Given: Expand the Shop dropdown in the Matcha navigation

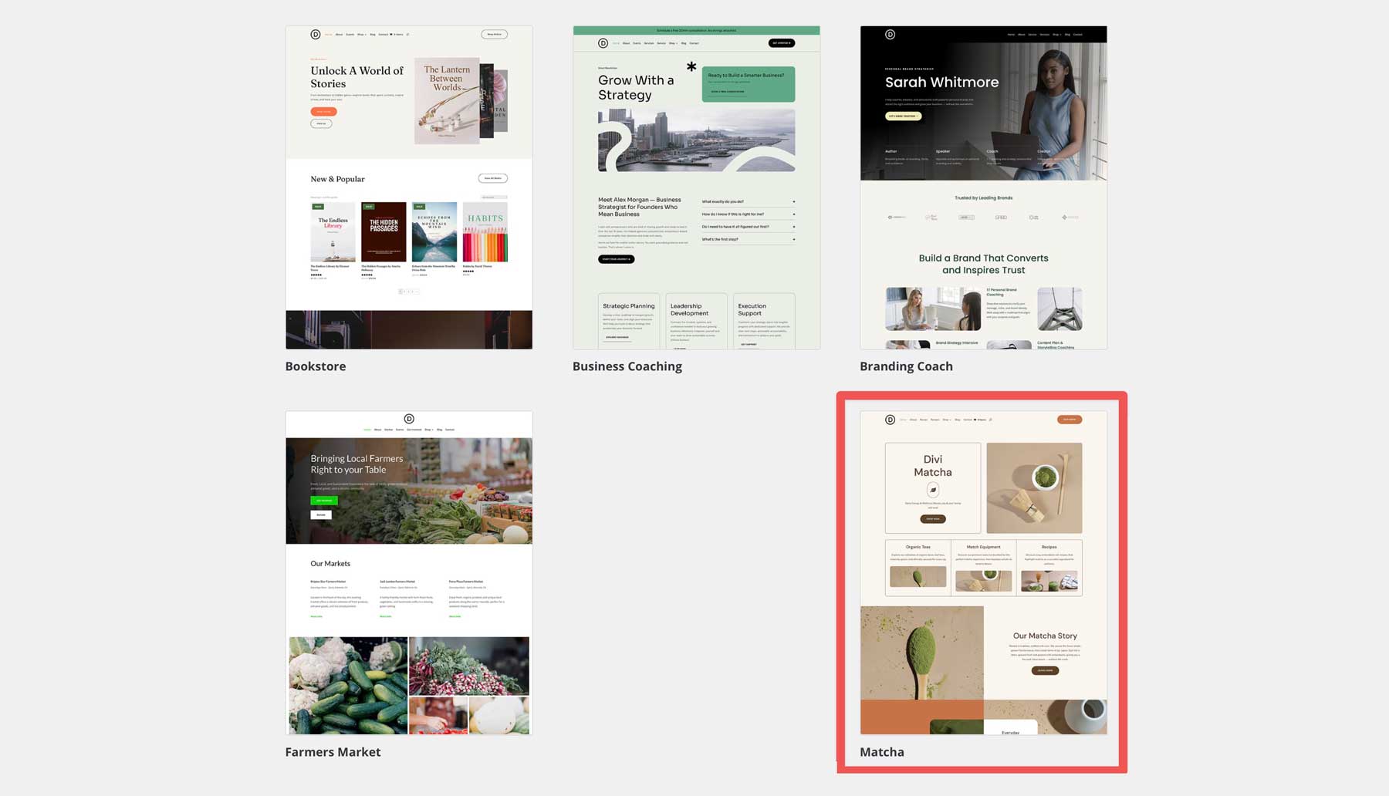Looking at the screenshot, I should (x=947, y=420).
